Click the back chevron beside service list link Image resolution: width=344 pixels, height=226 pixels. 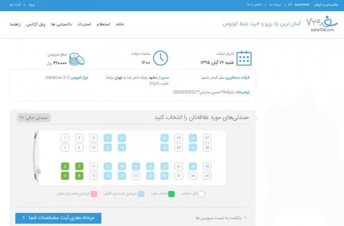[x=246, y=217]
